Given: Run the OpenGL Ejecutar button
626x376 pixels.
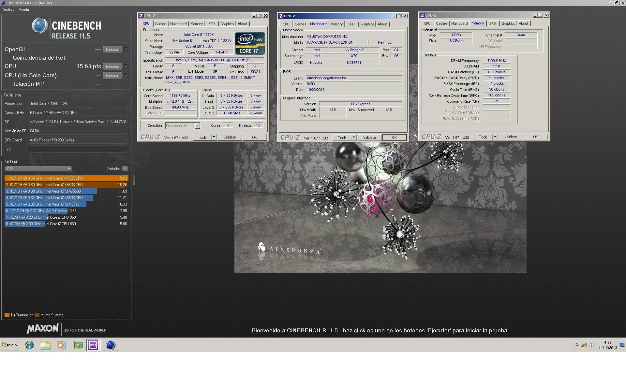Looking at the screenshot, I should 112,50.
